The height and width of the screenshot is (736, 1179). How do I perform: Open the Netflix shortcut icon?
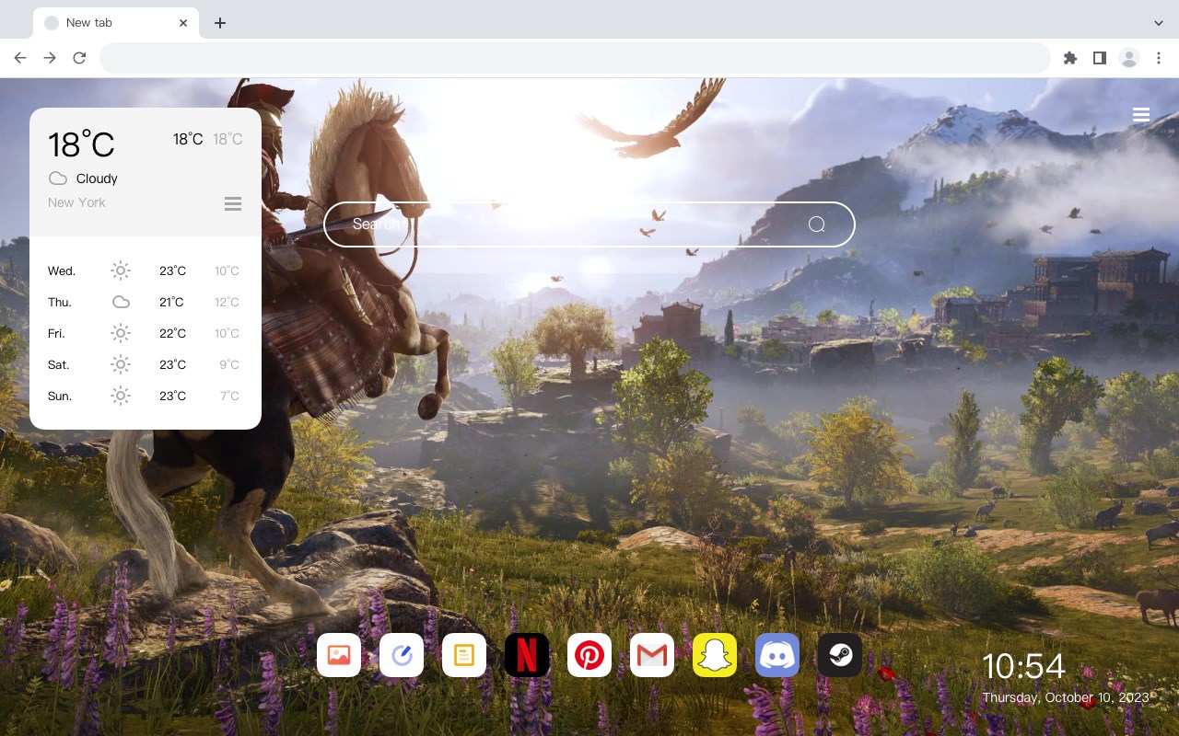(527, 655)
